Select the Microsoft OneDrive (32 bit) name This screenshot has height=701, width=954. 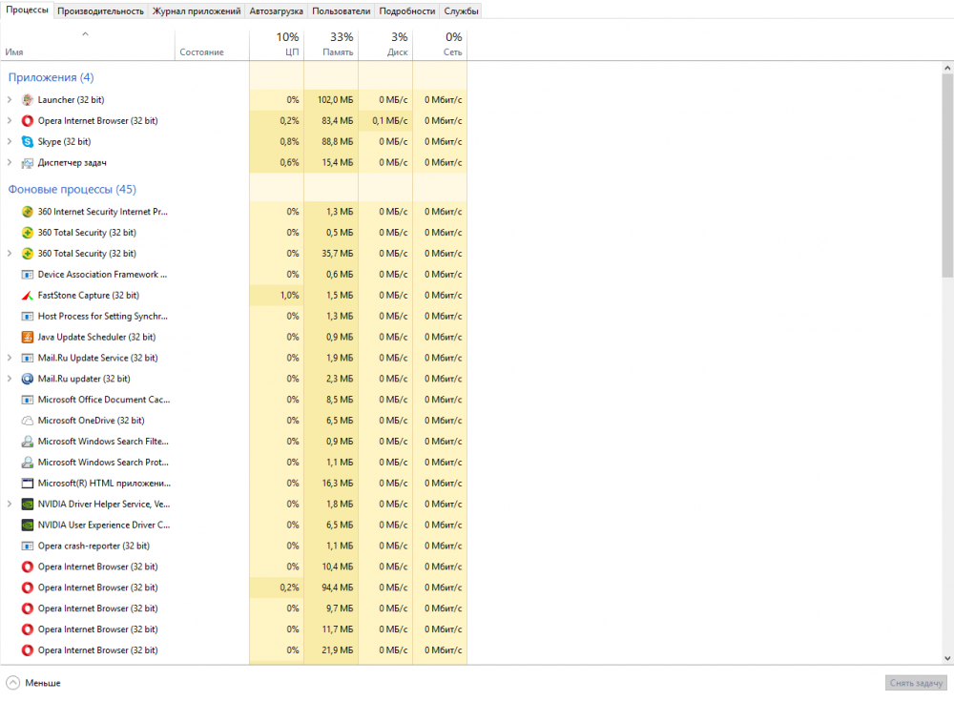[x=92, y=421]
